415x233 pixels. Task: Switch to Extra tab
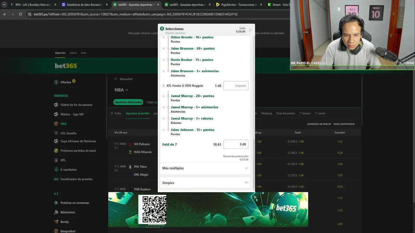coord(83,53)
